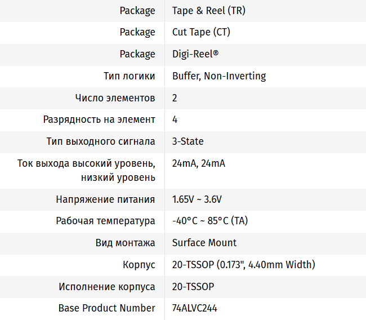The height and width of the screenshot is (320, 366).
Task: Click the "Число элементов" label
Action: (x=115, y=98)
